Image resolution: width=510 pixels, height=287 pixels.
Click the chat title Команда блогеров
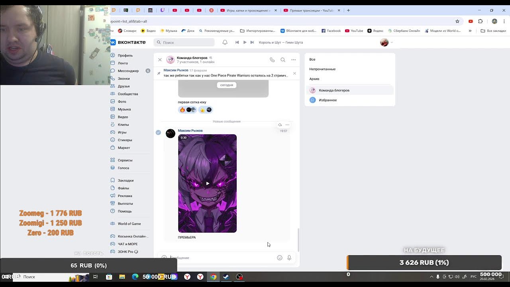pyautogui.click(x=192, y=58)
